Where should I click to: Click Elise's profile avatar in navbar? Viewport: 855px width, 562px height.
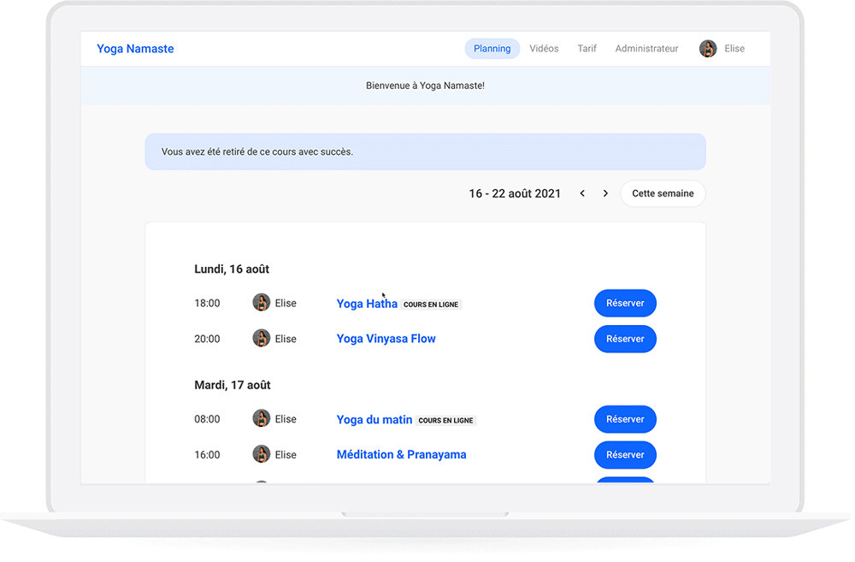click(707, 49)
